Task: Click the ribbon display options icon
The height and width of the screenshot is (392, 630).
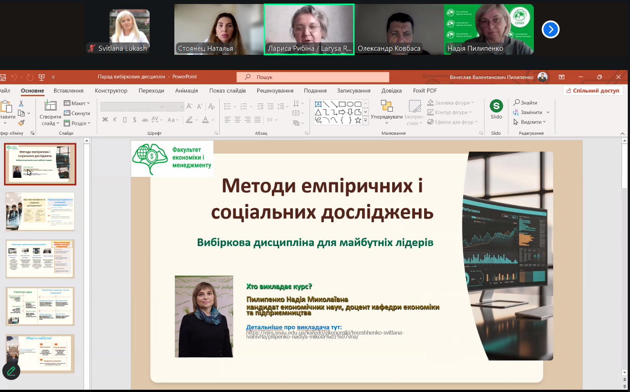Action: (x=561, y=77)
